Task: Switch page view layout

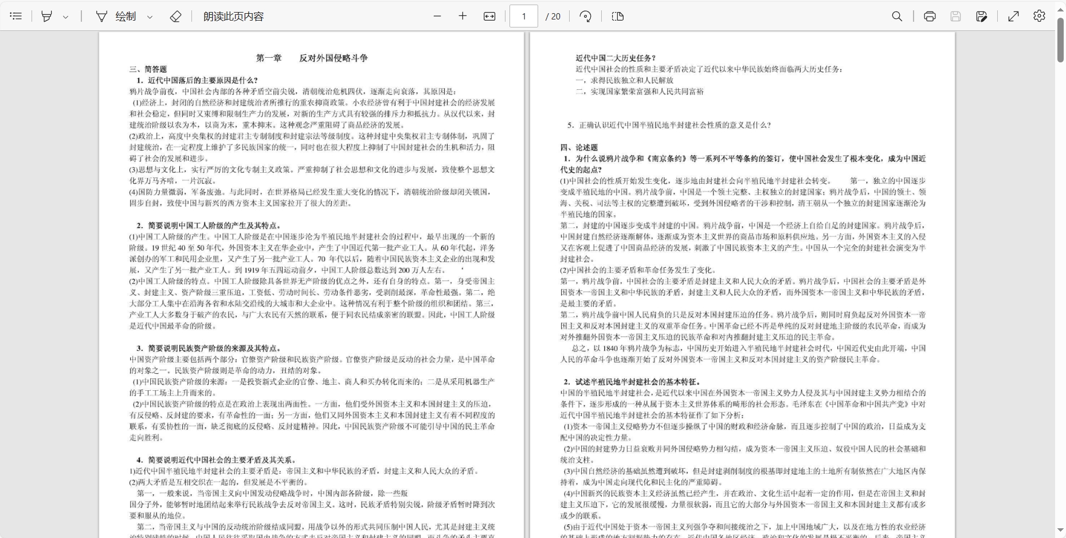Action: pos(617,16)
